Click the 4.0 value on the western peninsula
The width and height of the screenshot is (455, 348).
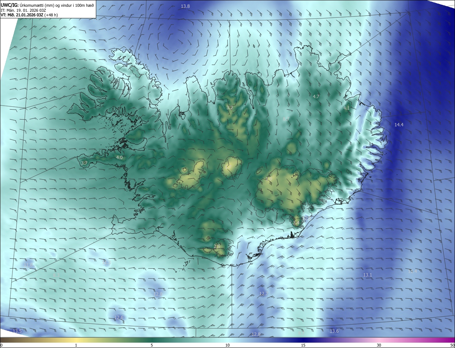pos(119,157)
